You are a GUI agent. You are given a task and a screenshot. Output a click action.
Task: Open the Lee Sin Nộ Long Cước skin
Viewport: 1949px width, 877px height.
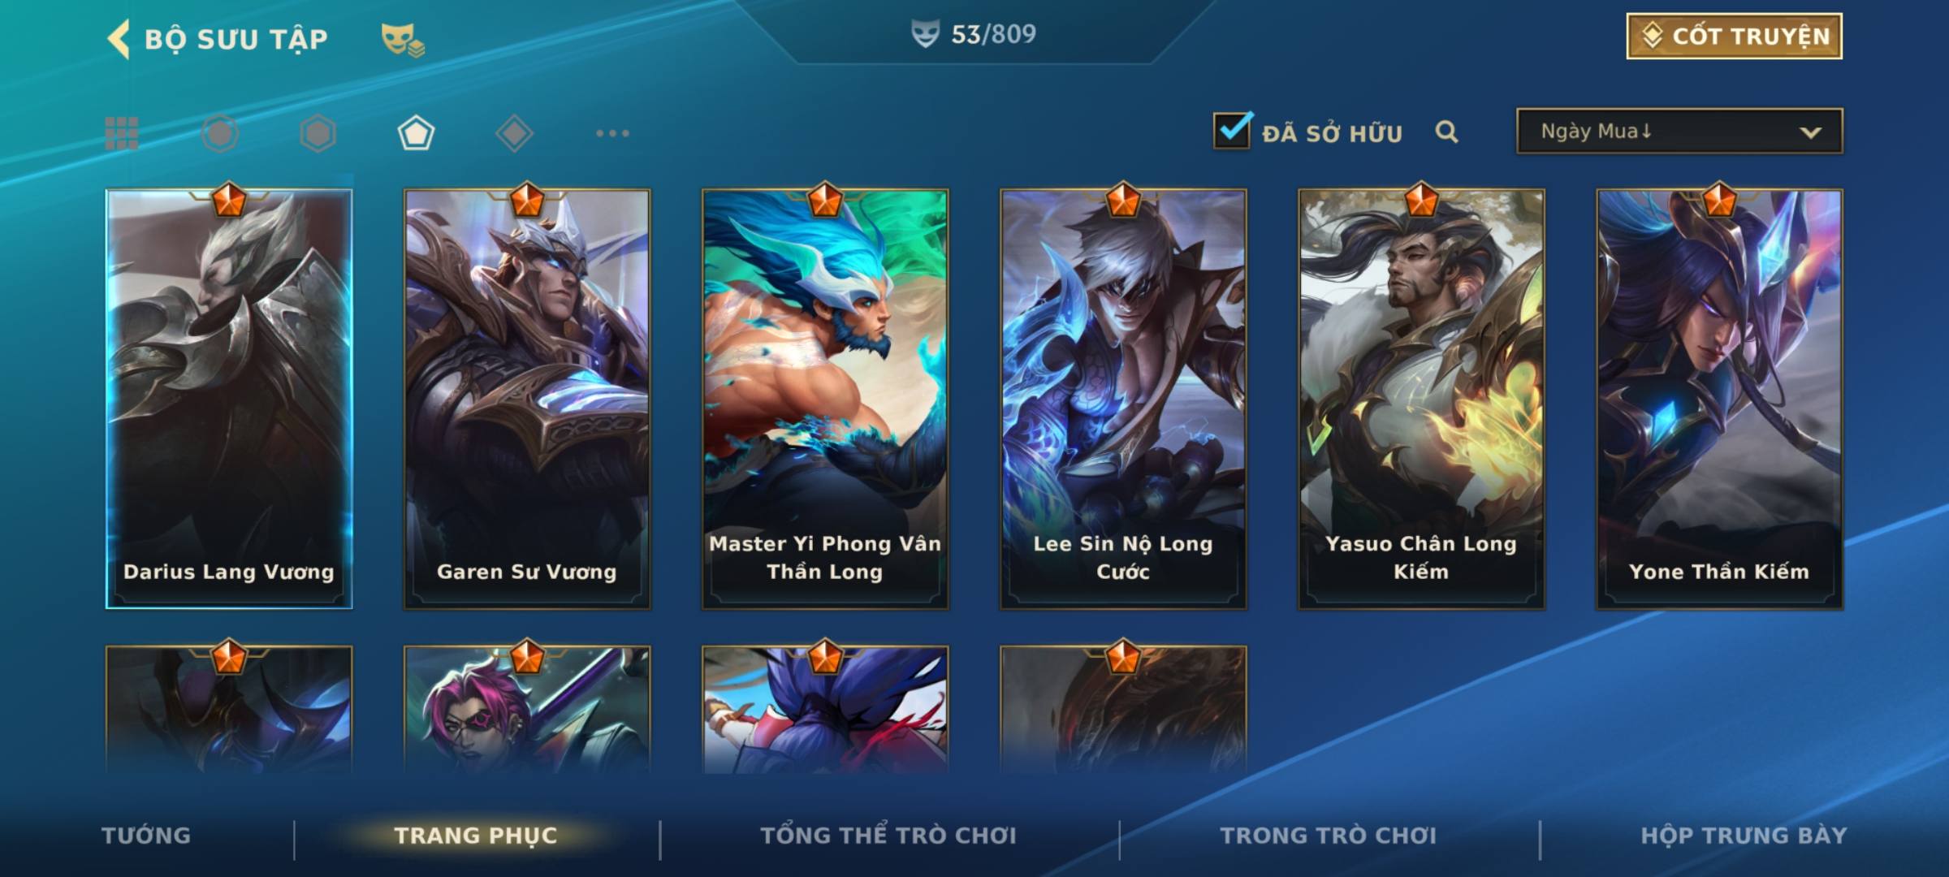(1123, 399)
